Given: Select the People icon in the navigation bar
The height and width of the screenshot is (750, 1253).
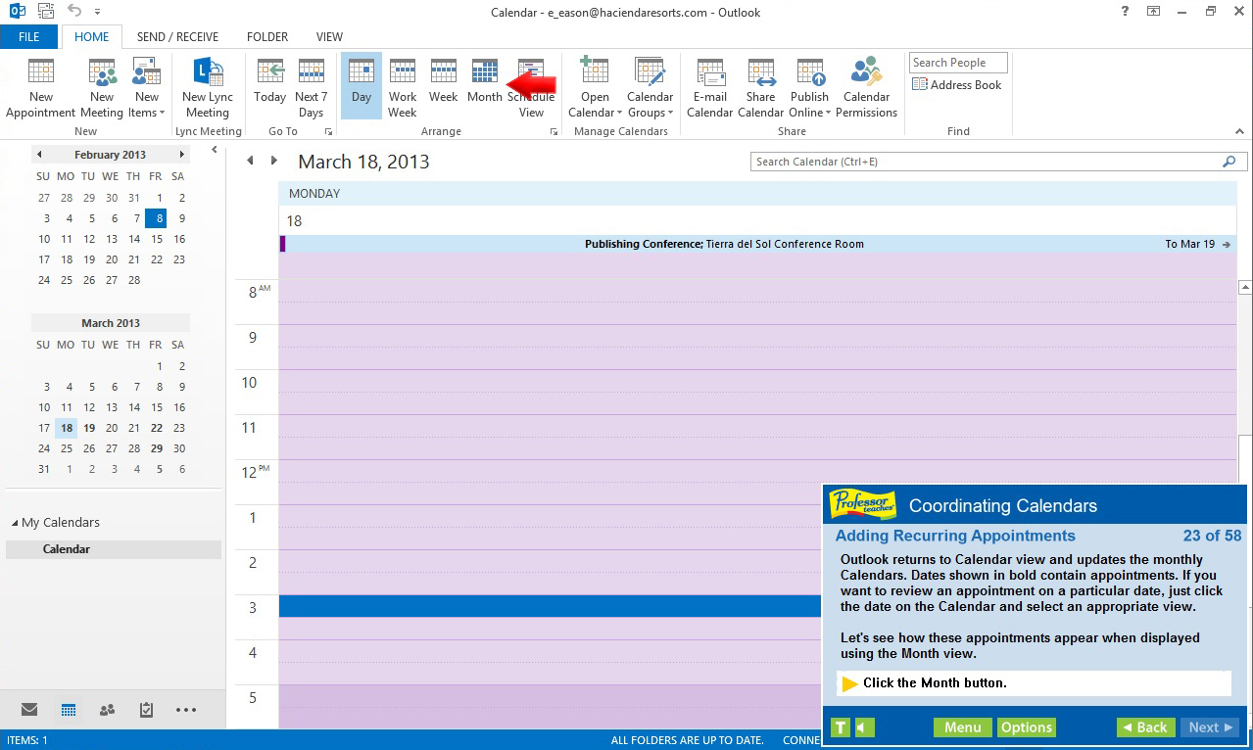Looking at the screenshot, I should (x=107, y=709).
